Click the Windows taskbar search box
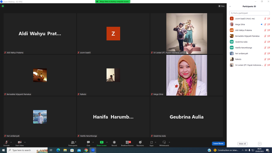 point(27,150)
